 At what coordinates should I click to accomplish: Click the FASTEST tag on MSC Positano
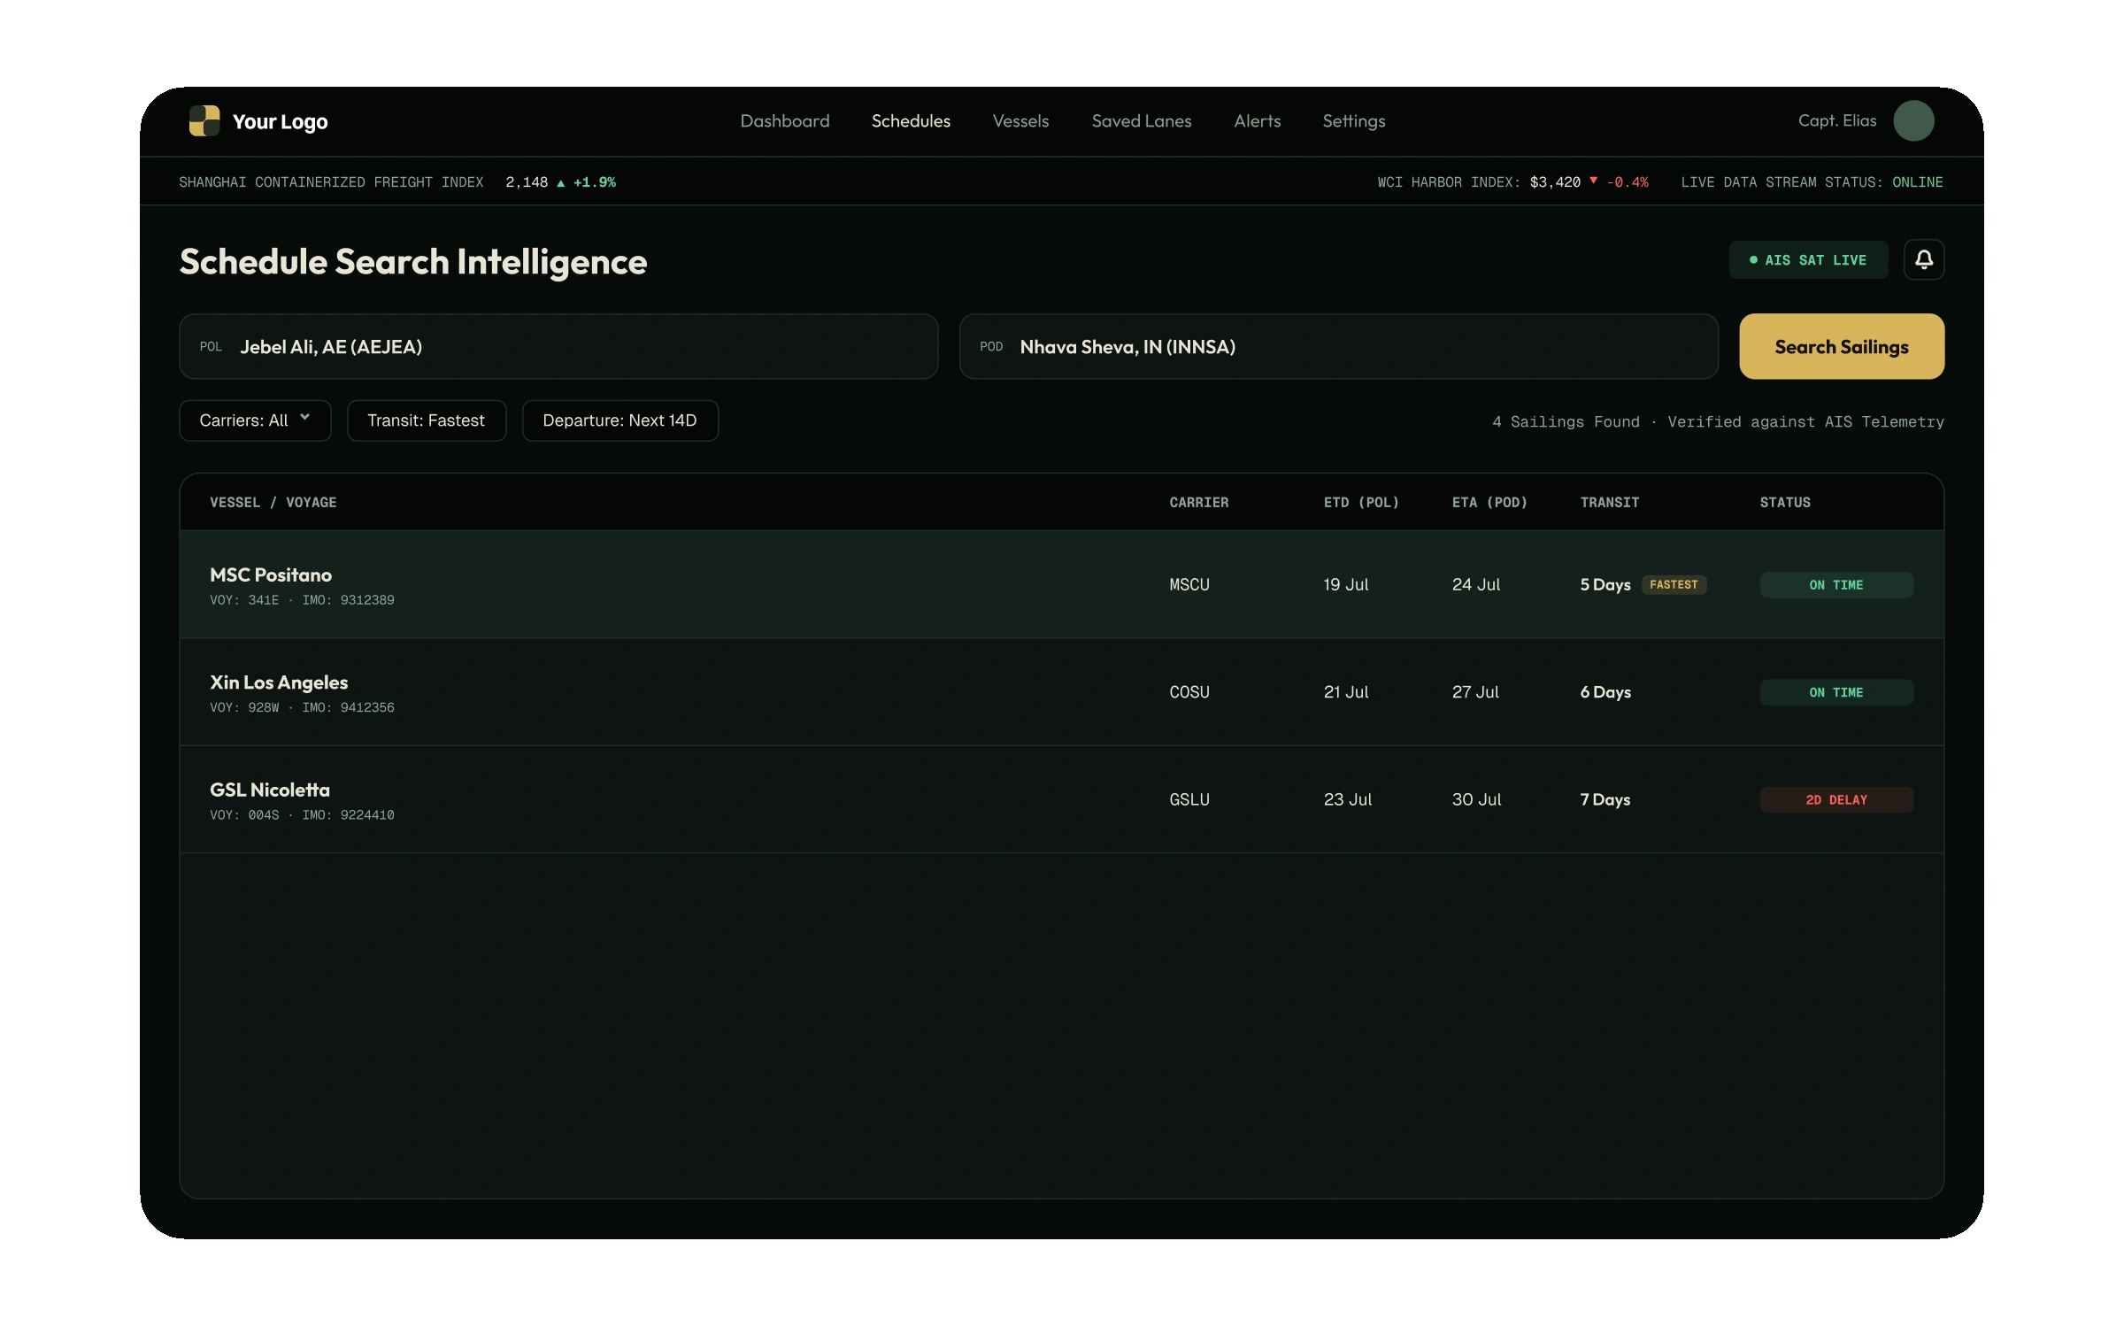1674,585
